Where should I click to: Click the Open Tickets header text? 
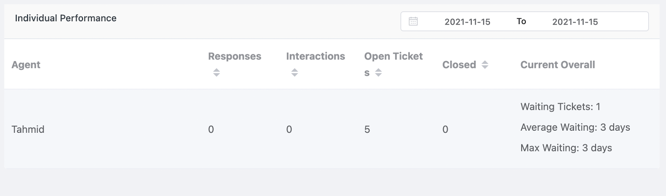tap(393, 56)
